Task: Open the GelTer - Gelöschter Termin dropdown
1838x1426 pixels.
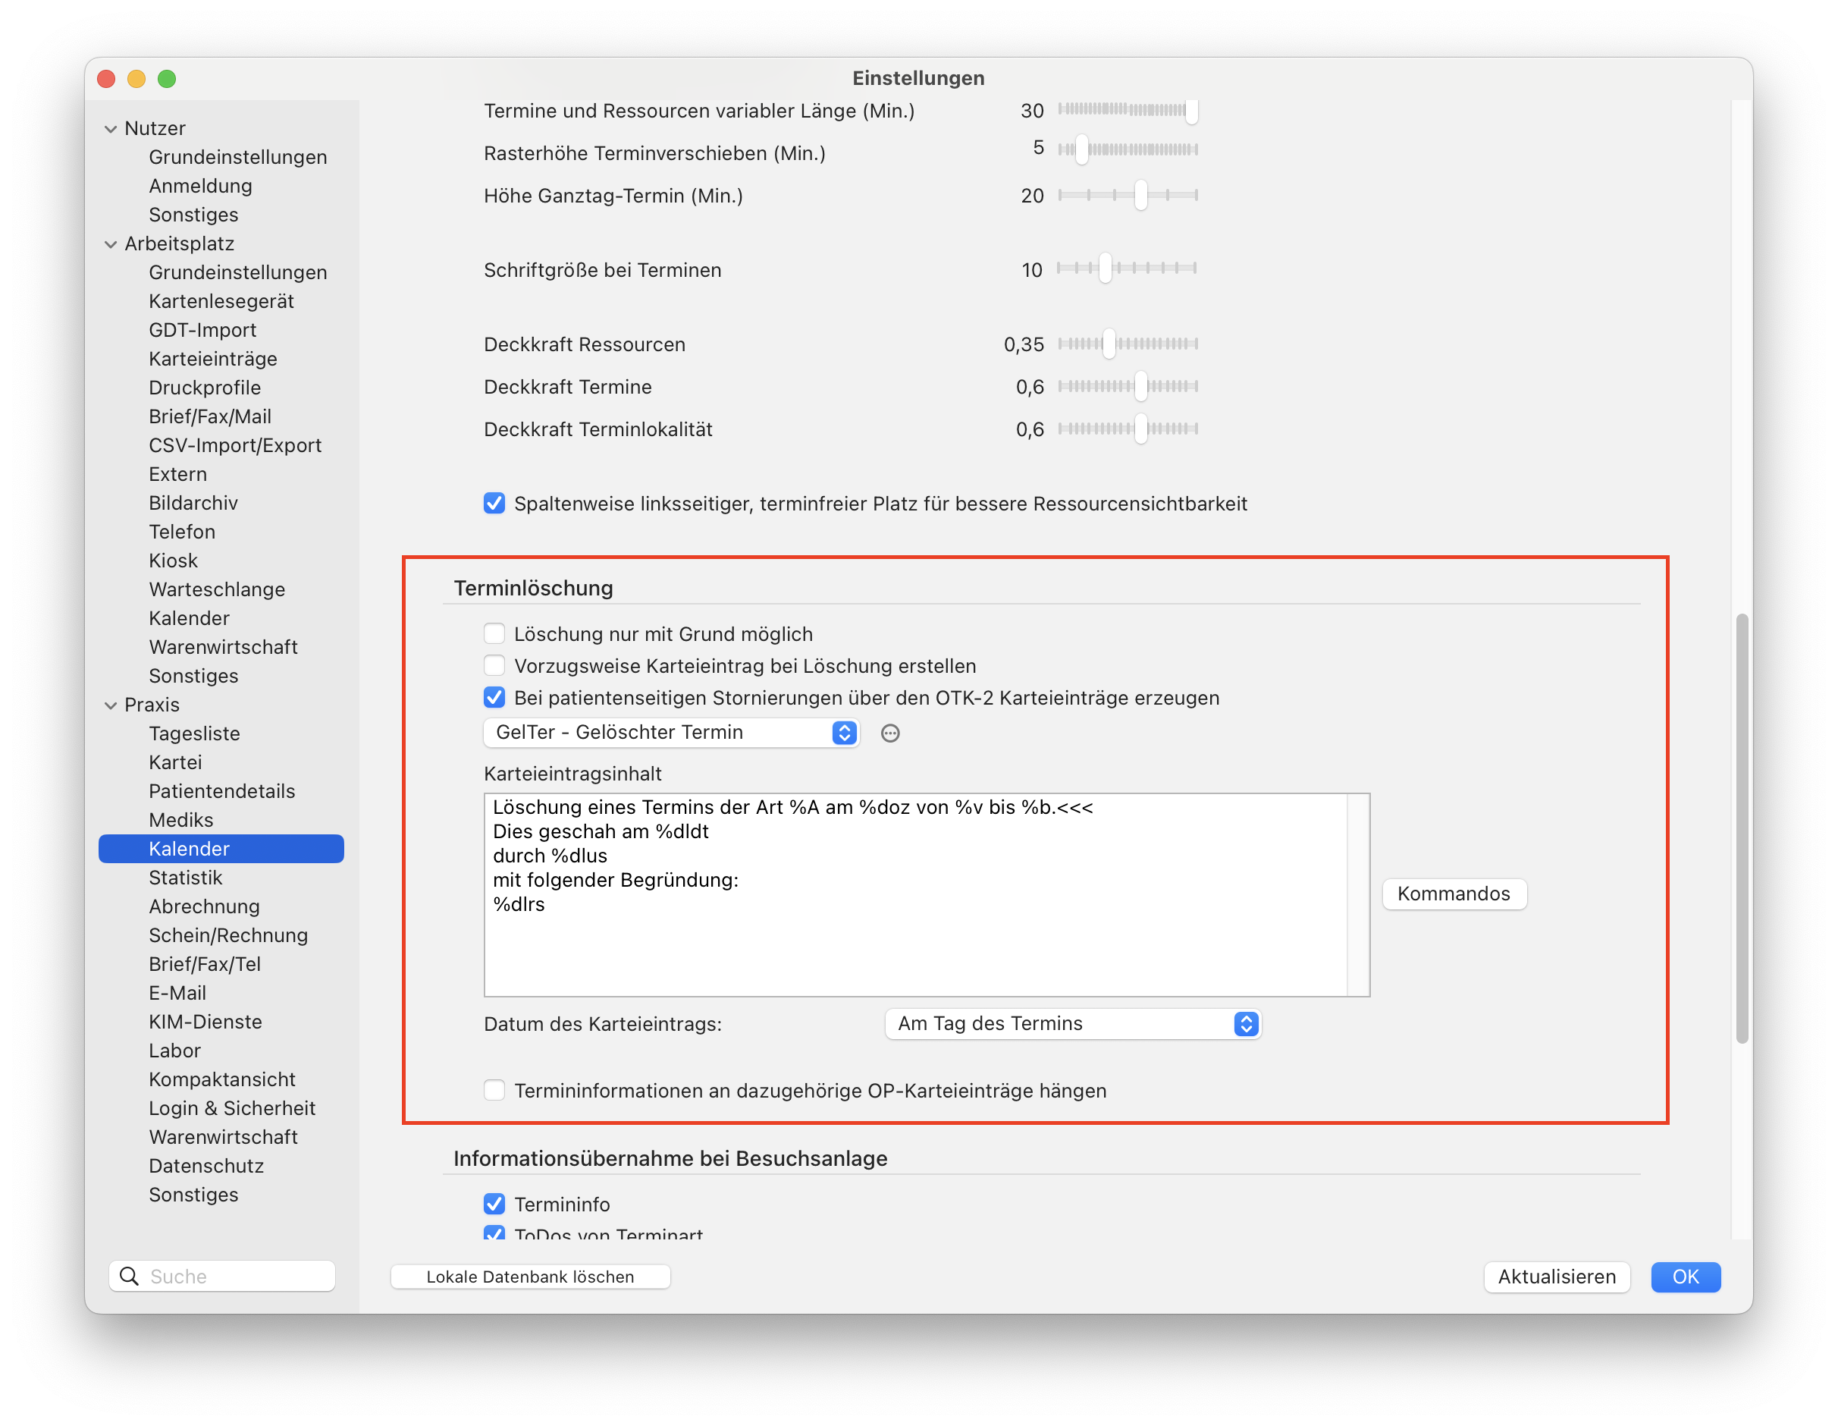Action: (x=671, y=733)
